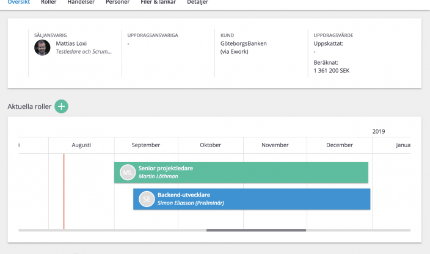The height and width of the screenshot is (254, 430).
Task: Click Mattias Loxi's profile photo
Action: 42,48
